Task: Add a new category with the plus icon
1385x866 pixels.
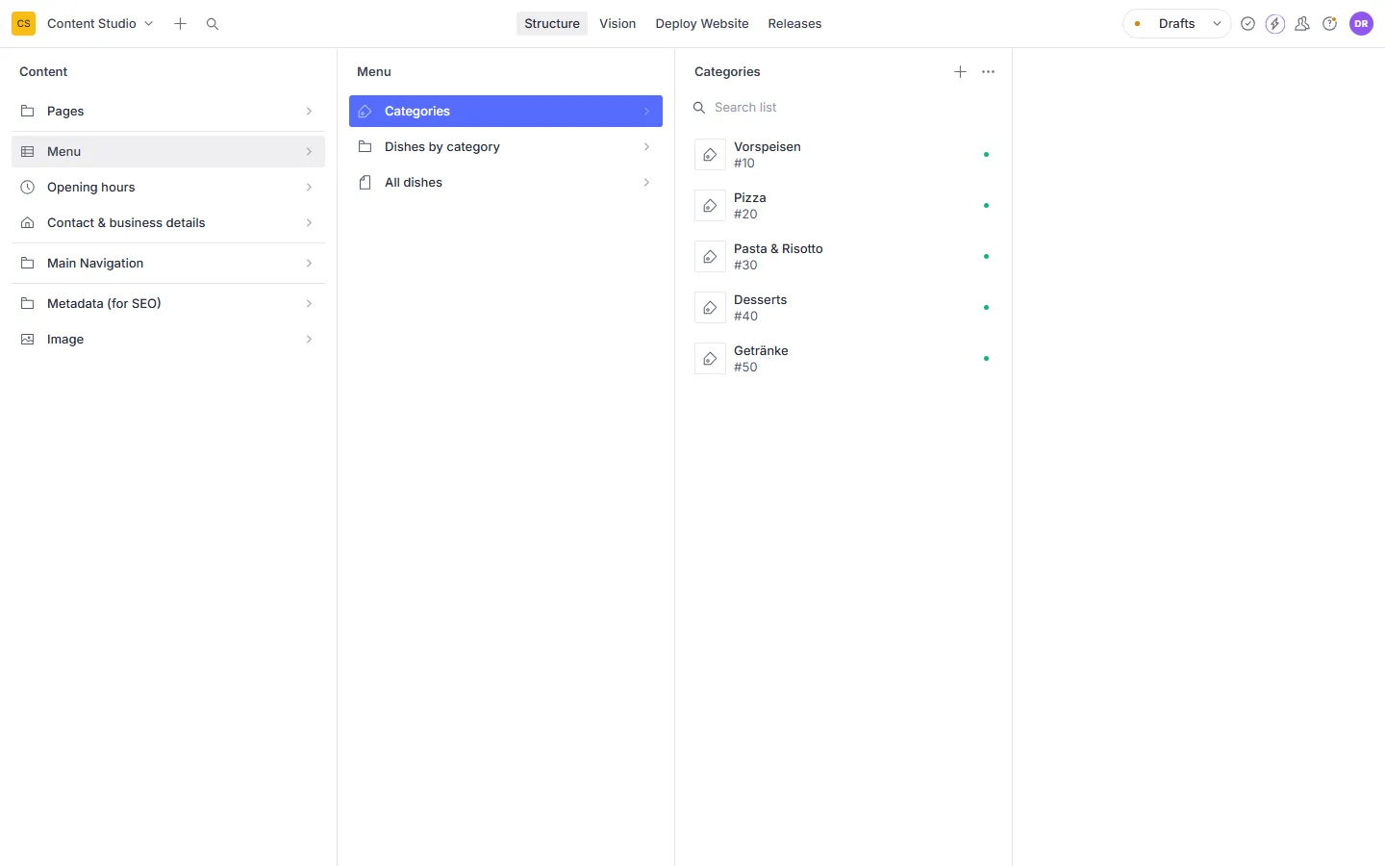Action: click(x=960, y=71)
